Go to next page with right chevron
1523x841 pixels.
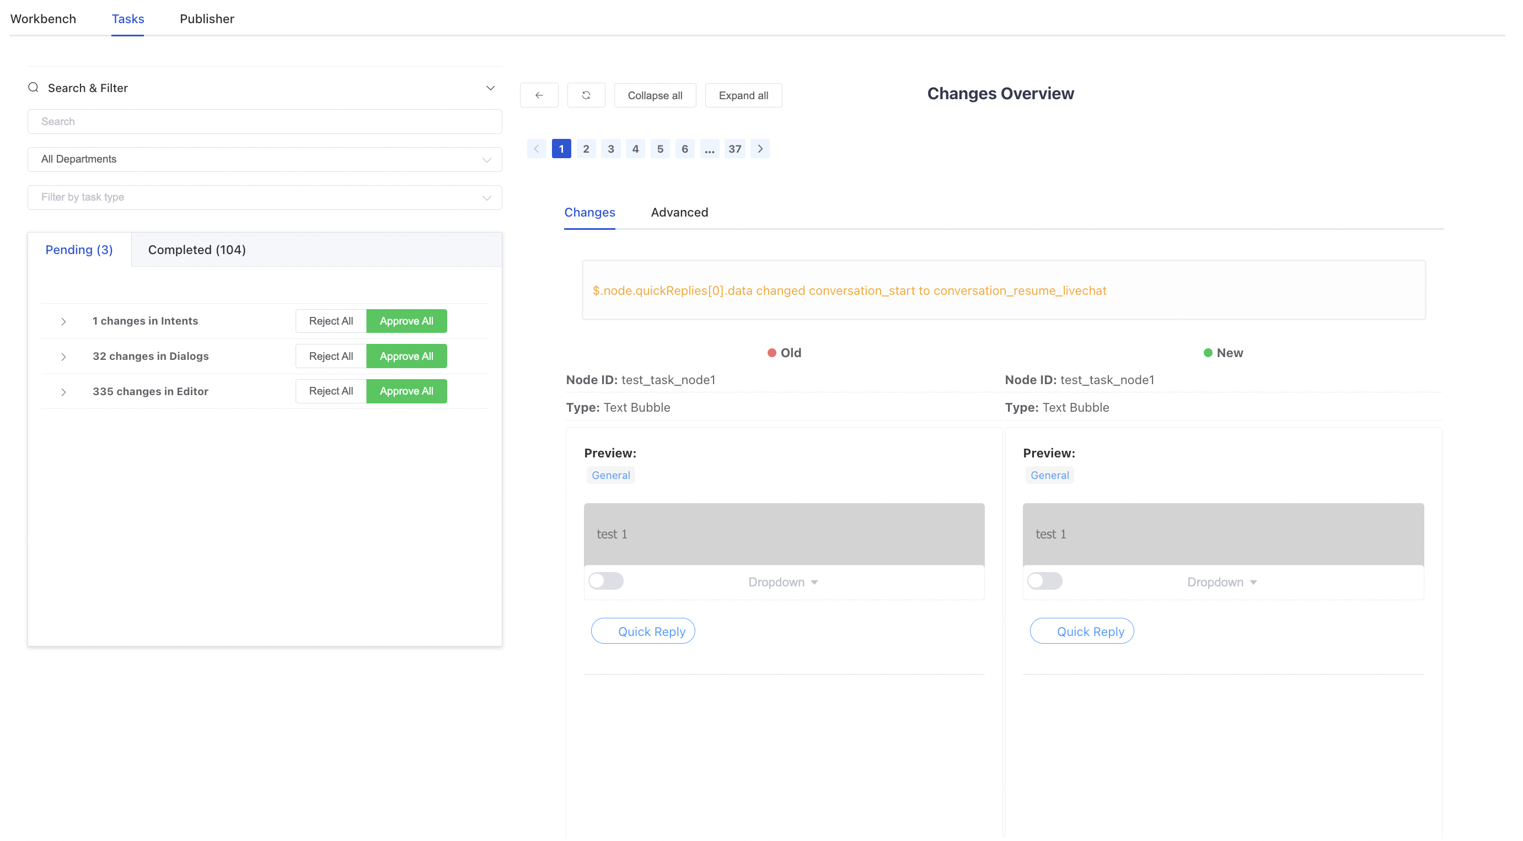[x=760, y=149]
